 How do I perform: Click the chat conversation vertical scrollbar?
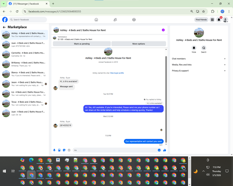coord(166,99)
